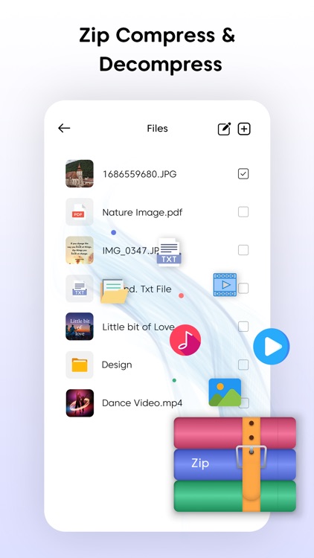The height and width of the screenshot is (558, 314).
Task: Tap the add plus icon
Action: (244, 129)
